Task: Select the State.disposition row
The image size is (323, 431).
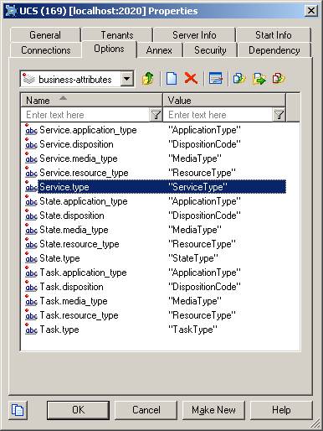Action: click(x=156, y=215)
